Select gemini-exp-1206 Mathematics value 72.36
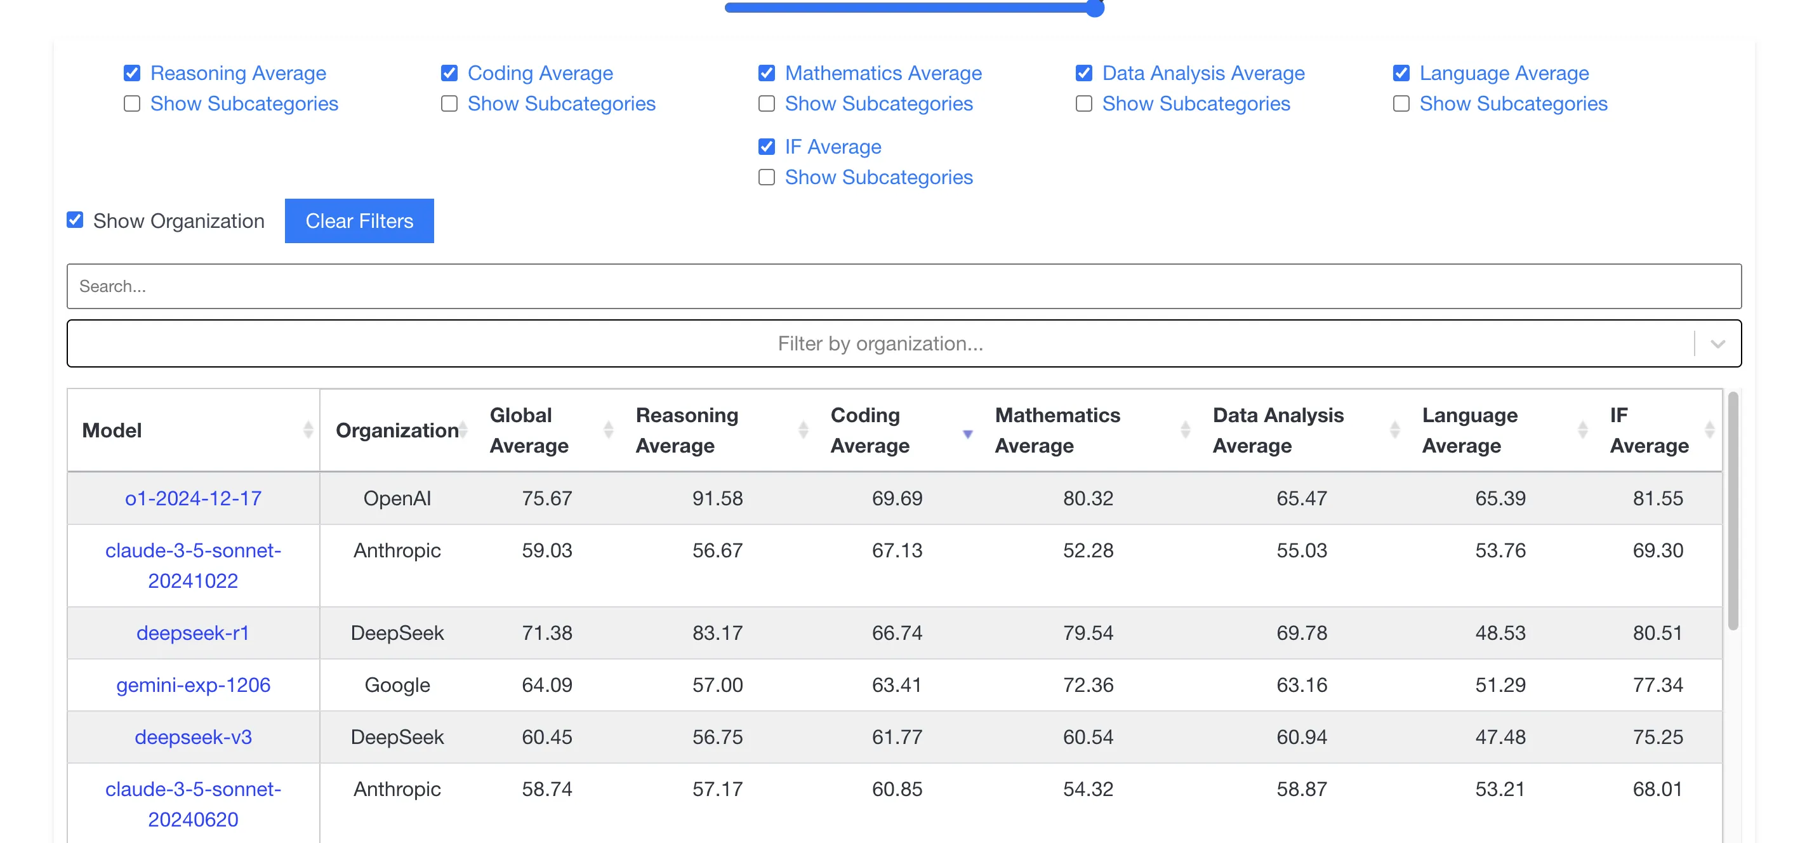 pos(1088,685)
